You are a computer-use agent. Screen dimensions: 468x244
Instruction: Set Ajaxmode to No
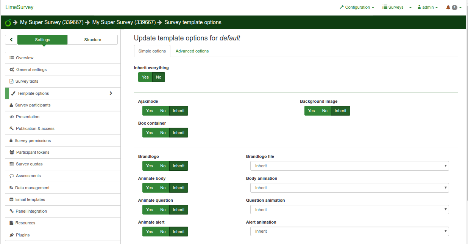(x=163, y=111)
